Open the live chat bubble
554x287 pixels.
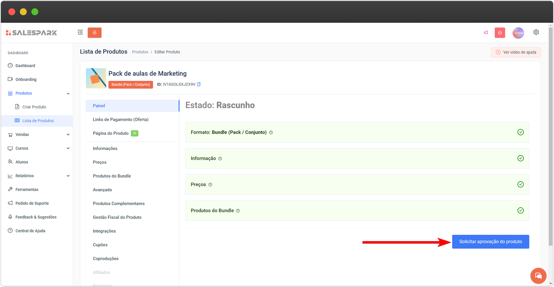coord(538,276)
